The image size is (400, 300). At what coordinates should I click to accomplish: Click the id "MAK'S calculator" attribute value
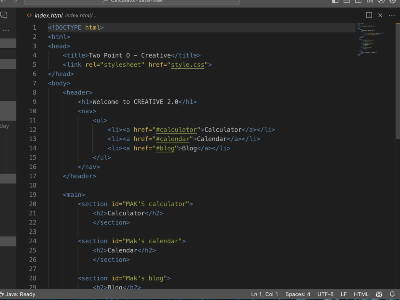point(156,204)
